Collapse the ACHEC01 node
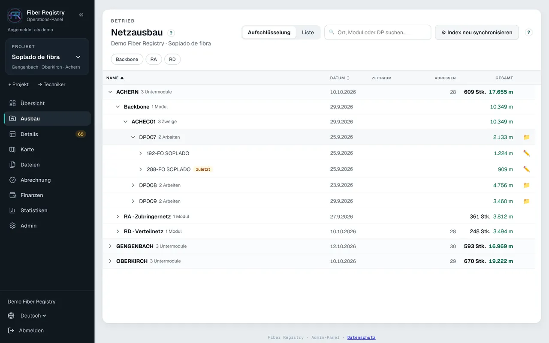 [126, 122]
